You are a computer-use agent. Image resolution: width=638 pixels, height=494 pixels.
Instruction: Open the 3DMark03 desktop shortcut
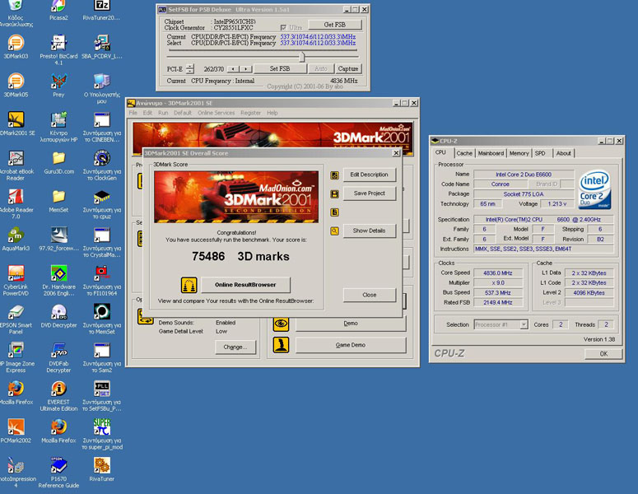(16, 43)
